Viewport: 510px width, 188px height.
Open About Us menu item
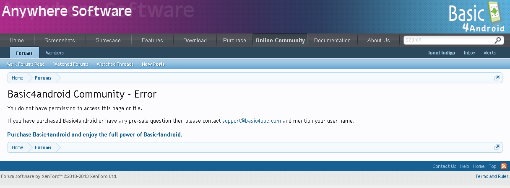[x=378, y=40]
